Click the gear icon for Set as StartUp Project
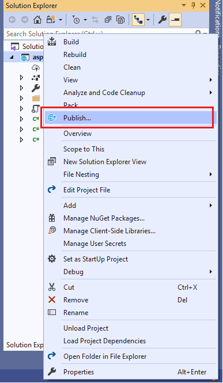 [x=52, y=259]
